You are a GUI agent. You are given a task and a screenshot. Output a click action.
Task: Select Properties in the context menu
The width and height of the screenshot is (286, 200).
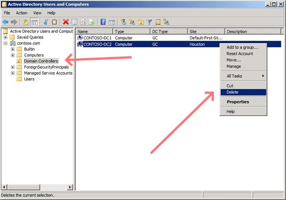point(238,102)
